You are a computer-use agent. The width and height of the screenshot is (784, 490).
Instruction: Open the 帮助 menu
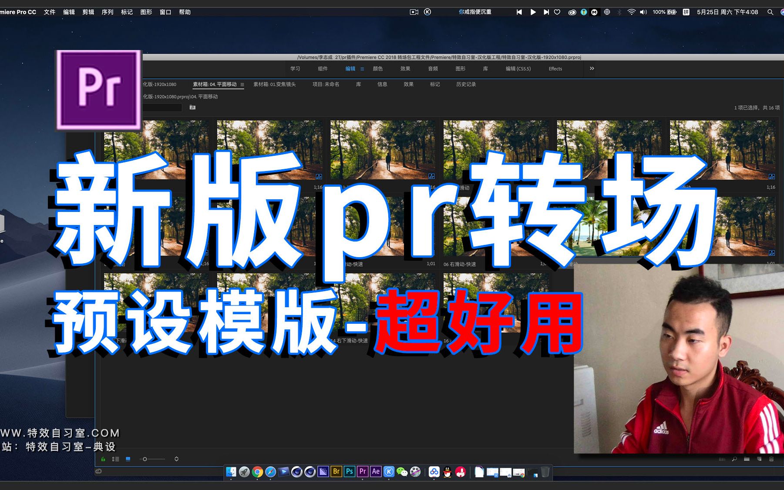(x=185, y=12)
